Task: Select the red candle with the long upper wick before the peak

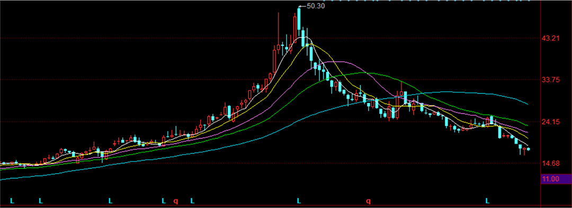Action: click(x=278, y=33)
